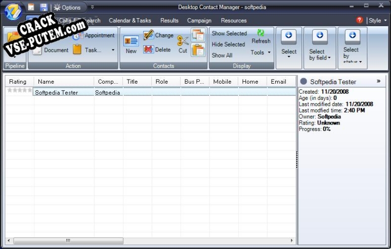Open the Results ribbon tab
Image resolution: width=391 pixels, height=249 pixels.
tap(169, 20)
